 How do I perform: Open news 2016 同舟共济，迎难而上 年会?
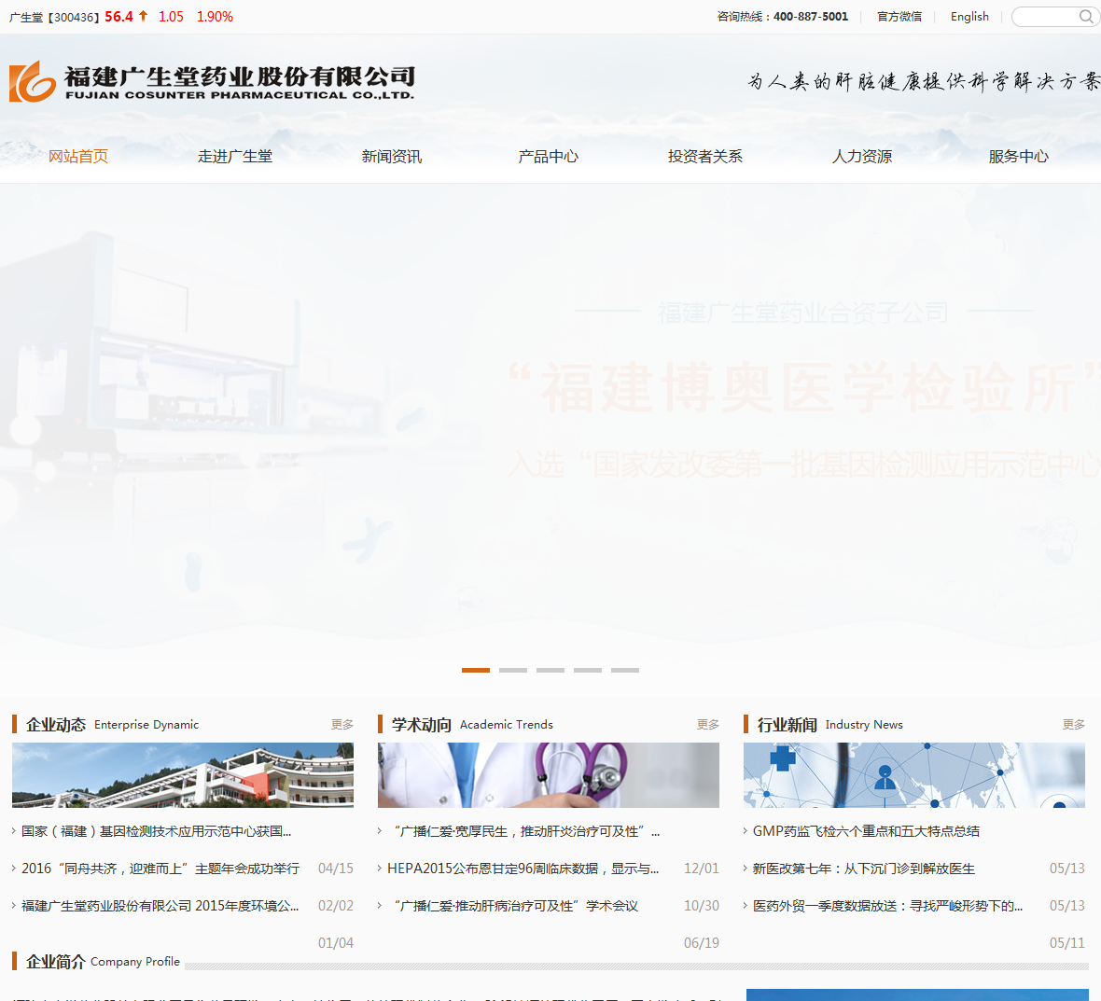click(160, 869)
